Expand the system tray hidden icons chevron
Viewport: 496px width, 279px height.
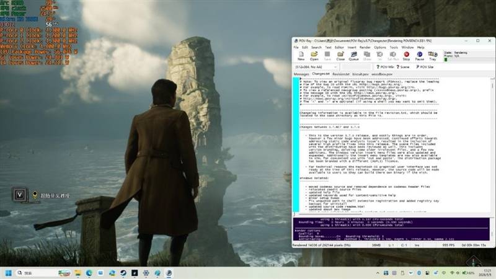(x=378, y=273)
